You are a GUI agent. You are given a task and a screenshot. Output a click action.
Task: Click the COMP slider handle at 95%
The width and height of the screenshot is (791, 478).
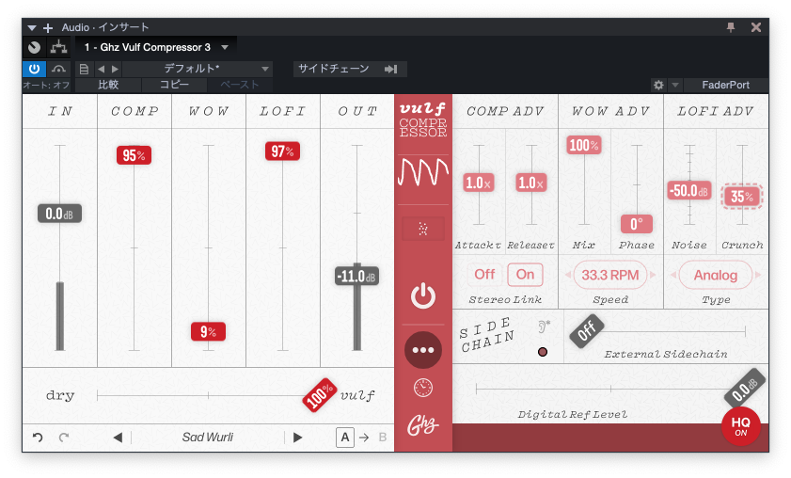coord(134,155)
